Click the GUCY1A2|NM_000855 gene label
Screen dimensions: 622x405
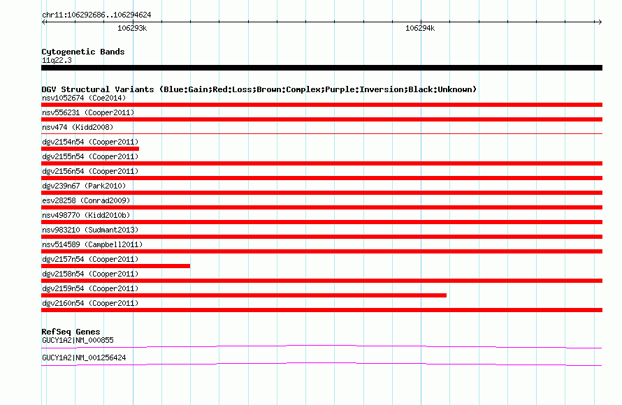coord(78,340)
